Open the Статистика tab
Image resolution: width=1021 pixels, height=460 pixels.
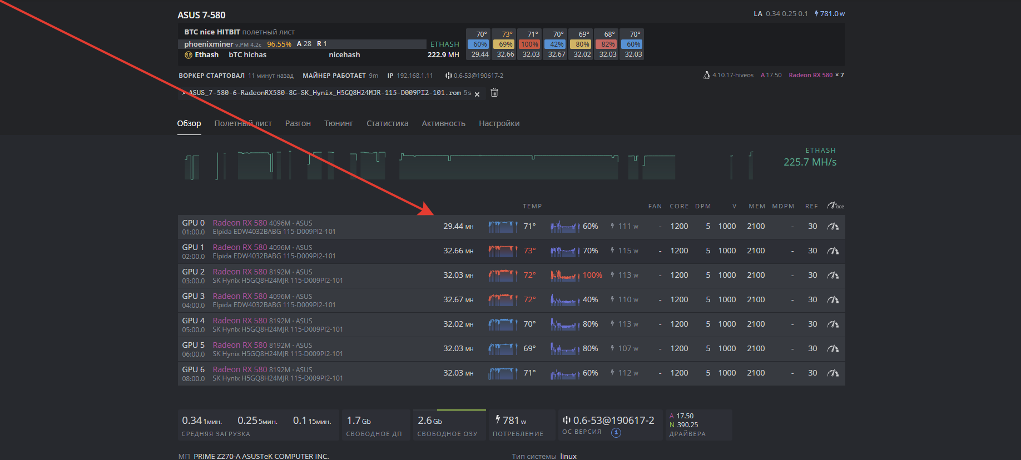[x=388, y=123]
